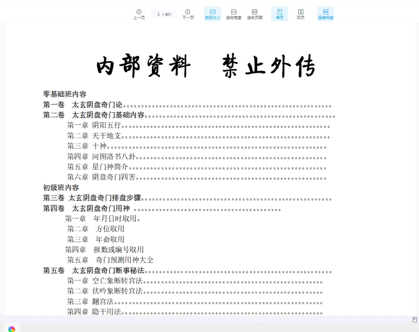Image resolution: width=419 pixels, height=332 pixels.
Task: Go to the next page (下一页)
Action: 188,14
